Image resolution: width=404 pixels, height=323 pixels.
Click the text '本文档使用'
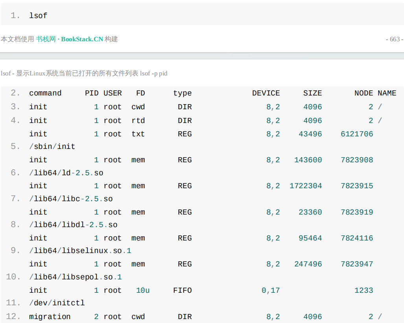point(18,39)
